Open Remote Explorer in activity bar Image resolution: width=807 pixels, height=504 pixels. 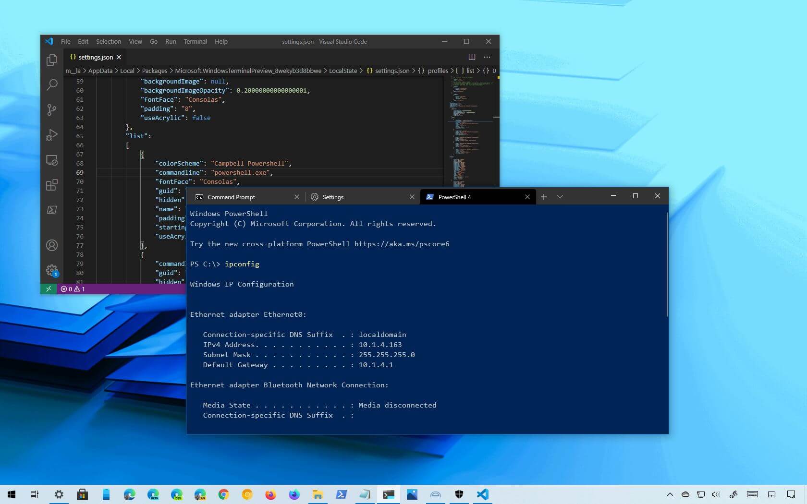pyautogui.click(x=52, y=160)
